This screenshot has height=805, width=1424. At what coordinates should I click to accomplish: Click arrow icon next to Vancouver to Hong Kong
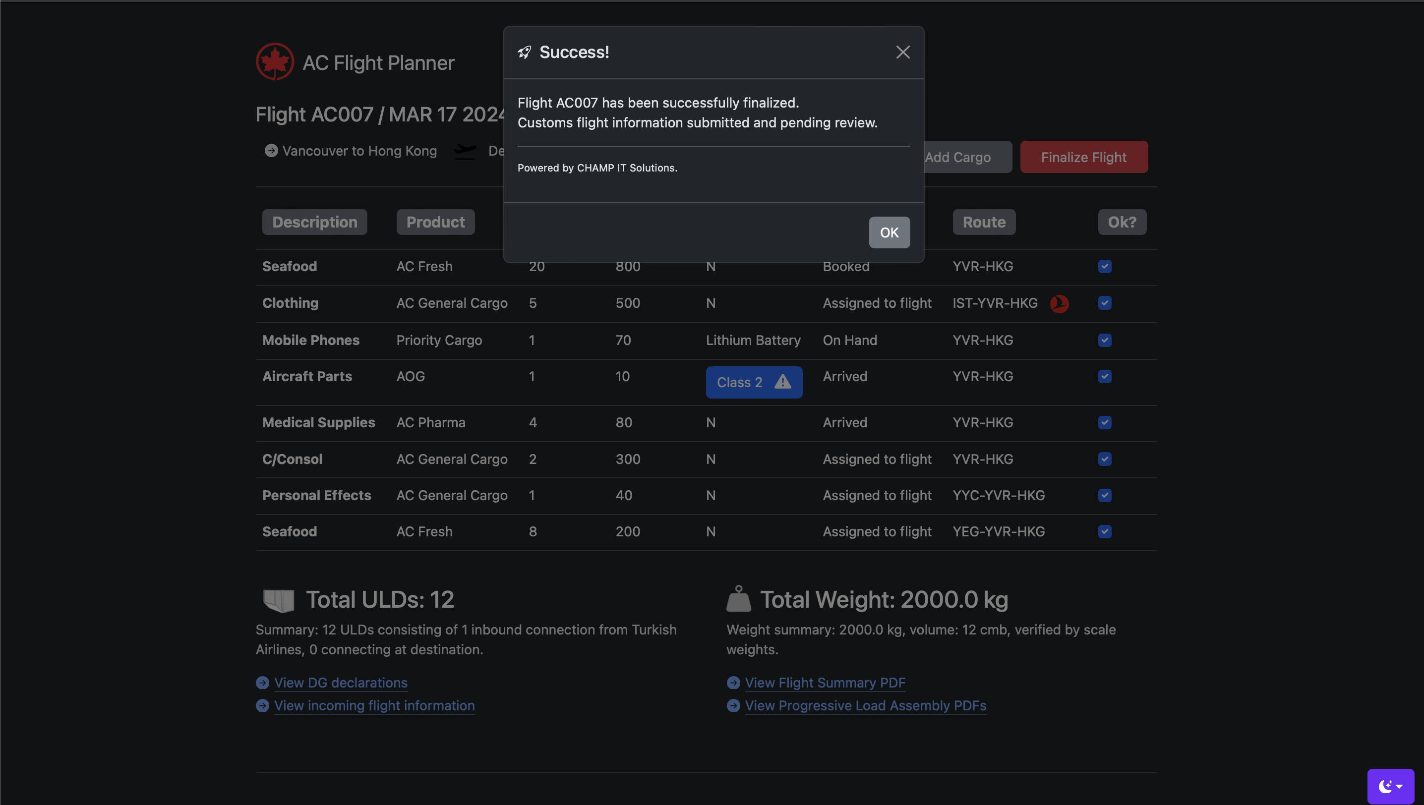tap(271, 151)
